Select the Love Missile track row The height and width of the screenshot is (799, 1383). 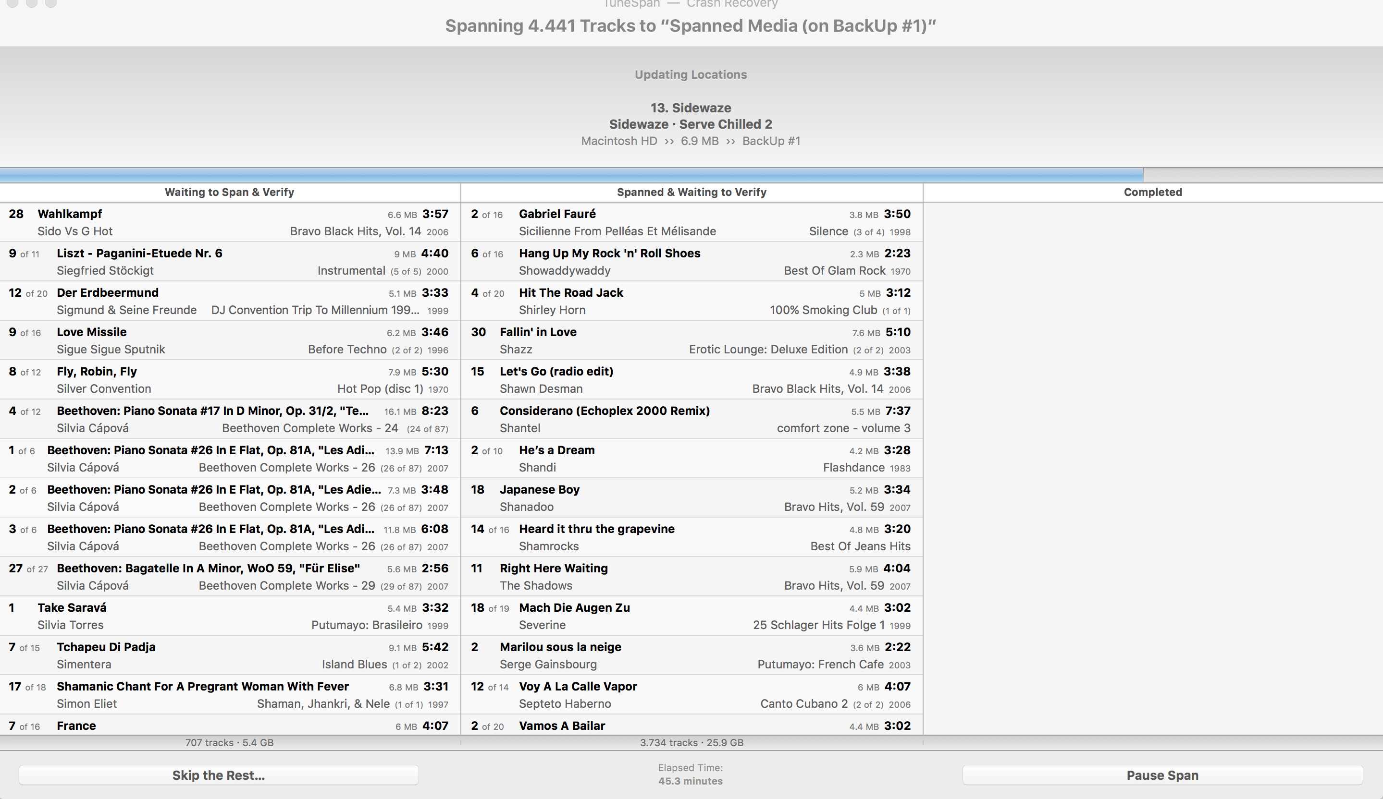[x=229, y=340]
